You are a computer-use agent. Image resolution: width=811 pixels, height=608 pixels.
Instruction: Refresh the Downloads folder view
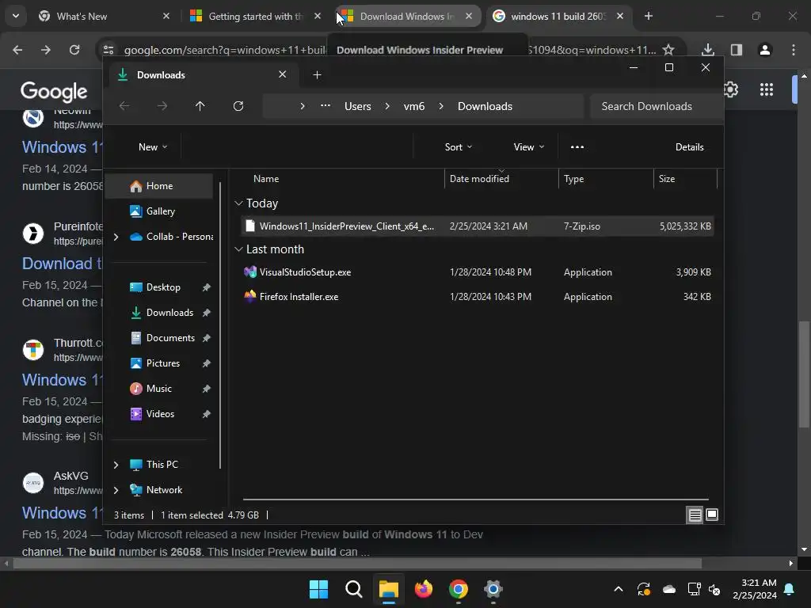238,106
